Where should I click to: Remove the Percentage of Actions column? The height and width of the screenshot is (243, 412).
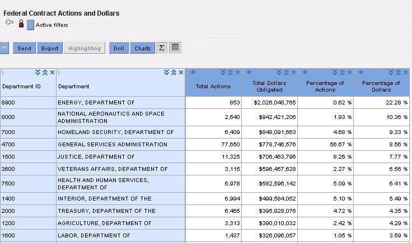point(349,73)
